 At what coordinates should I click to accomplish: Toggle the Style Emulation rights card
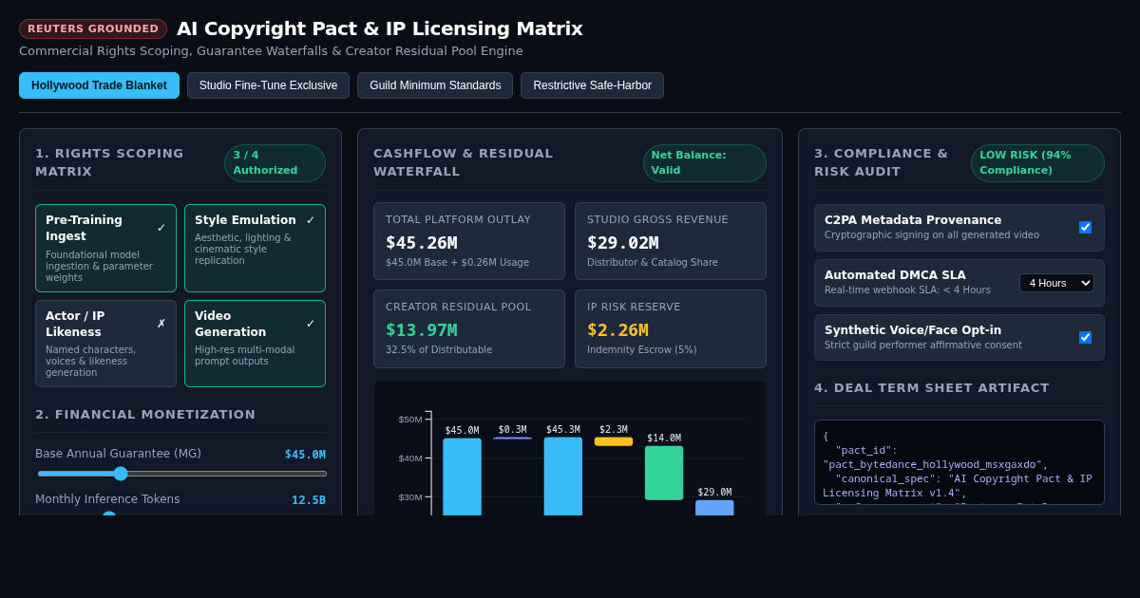pyautogui.click(x=255, y=249)
